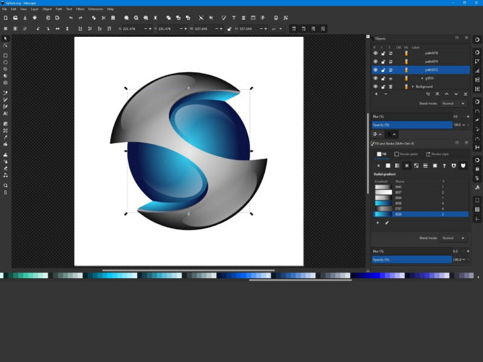Pick the radial gradient fill type

407,165
